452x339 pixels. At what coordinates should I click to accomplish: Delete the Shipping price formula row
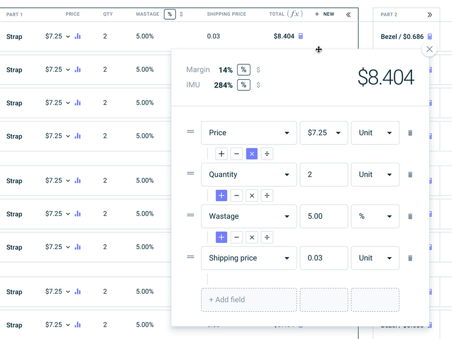410,258
